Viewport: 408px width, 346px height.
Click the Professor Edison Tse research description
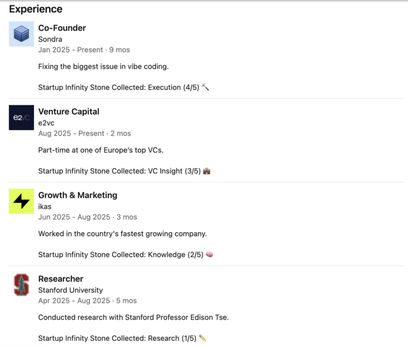[x=133, y=318]
